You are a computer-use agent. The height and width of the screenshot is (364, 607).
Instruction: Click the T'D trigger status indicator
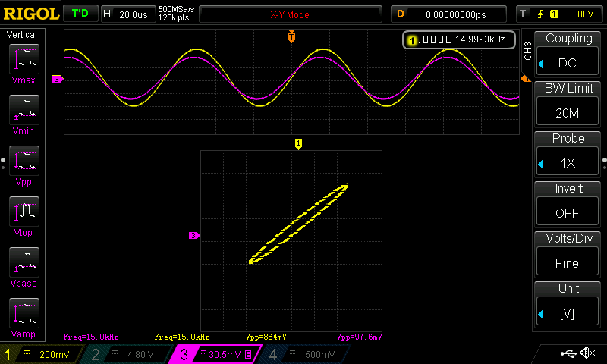(80, 14)
